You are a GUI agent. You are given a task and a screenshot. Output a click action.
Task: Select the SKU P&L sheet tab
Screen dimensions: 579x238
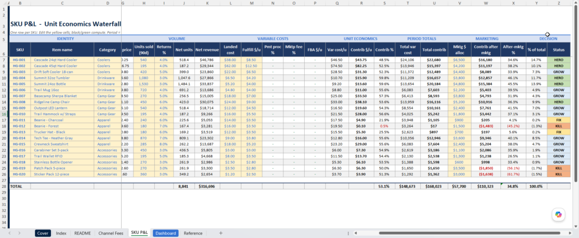click(x=139, y=232)
